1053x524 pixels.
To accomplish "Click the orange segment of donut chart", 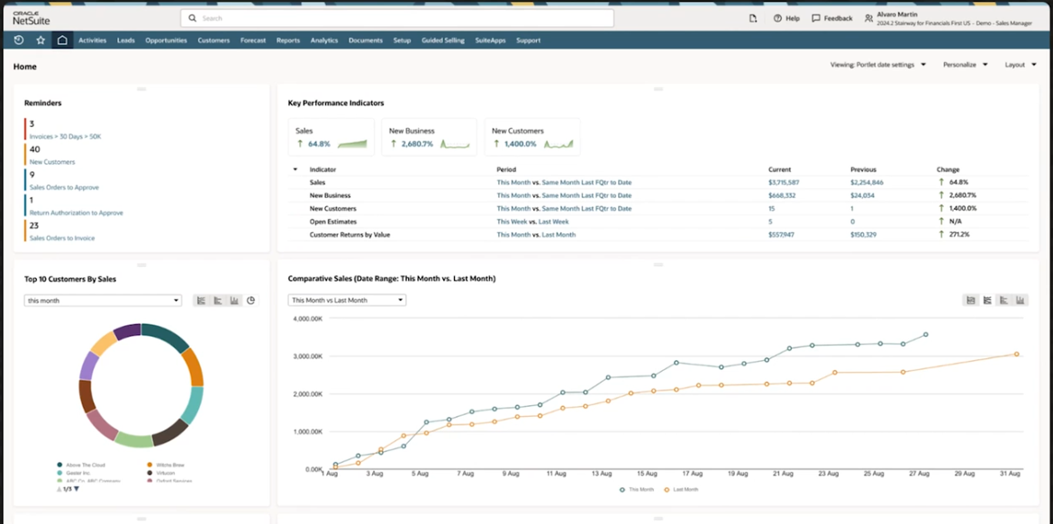I will point(192,366).
